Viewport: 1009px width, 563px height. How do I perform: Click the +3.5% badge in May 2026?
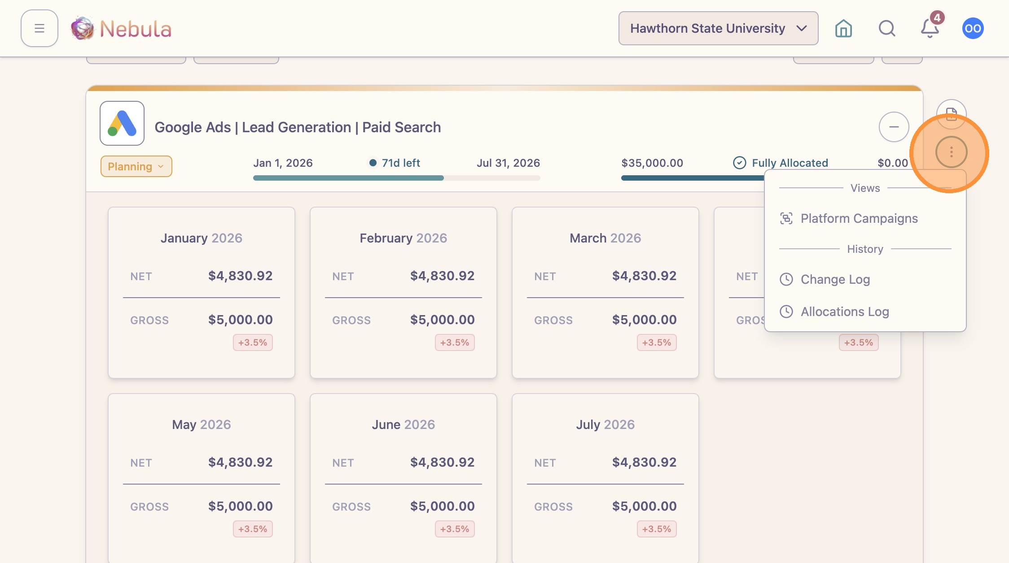point(253,529)
